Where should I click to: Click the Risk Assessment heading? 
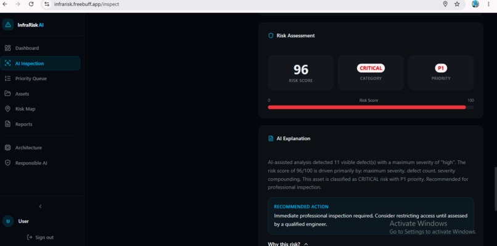pos(296,36)
